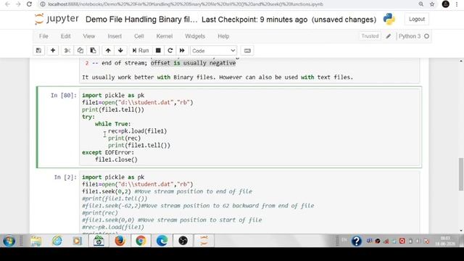Click the Python logo icon
Screen dimensions: 464x261
(x=389, y=20)
